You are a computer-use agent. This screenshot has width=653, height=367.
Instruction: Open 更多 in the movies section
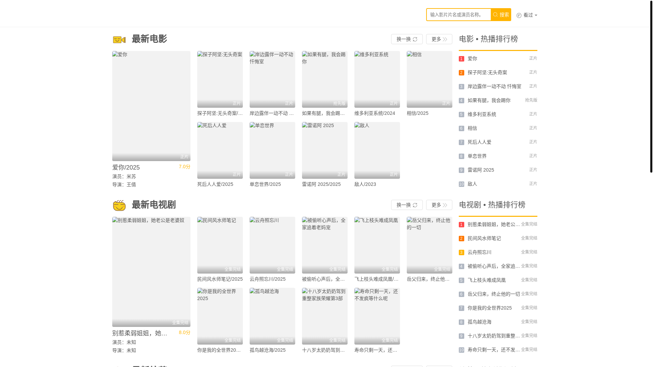439,39
